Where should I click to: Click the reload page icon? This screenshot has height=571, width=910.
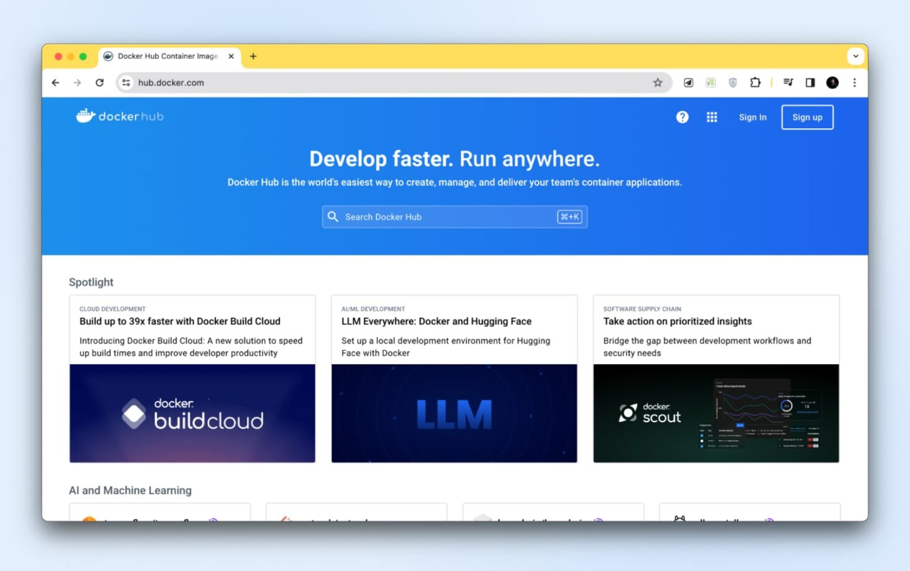coord(100,82)
